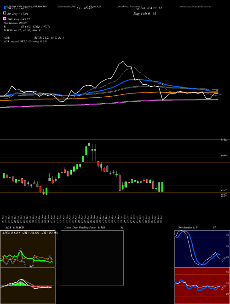Open the red RSI chart panel
Screen dimensions: 230x304
point(202,286)
